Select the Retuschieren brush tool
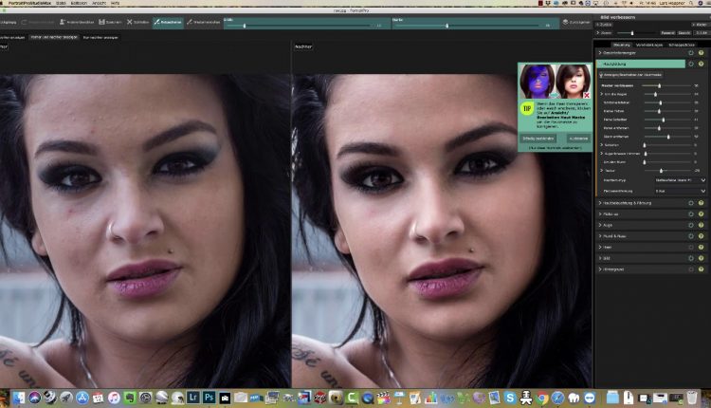Viewport: 711px width, 408px height. [168, 22]
